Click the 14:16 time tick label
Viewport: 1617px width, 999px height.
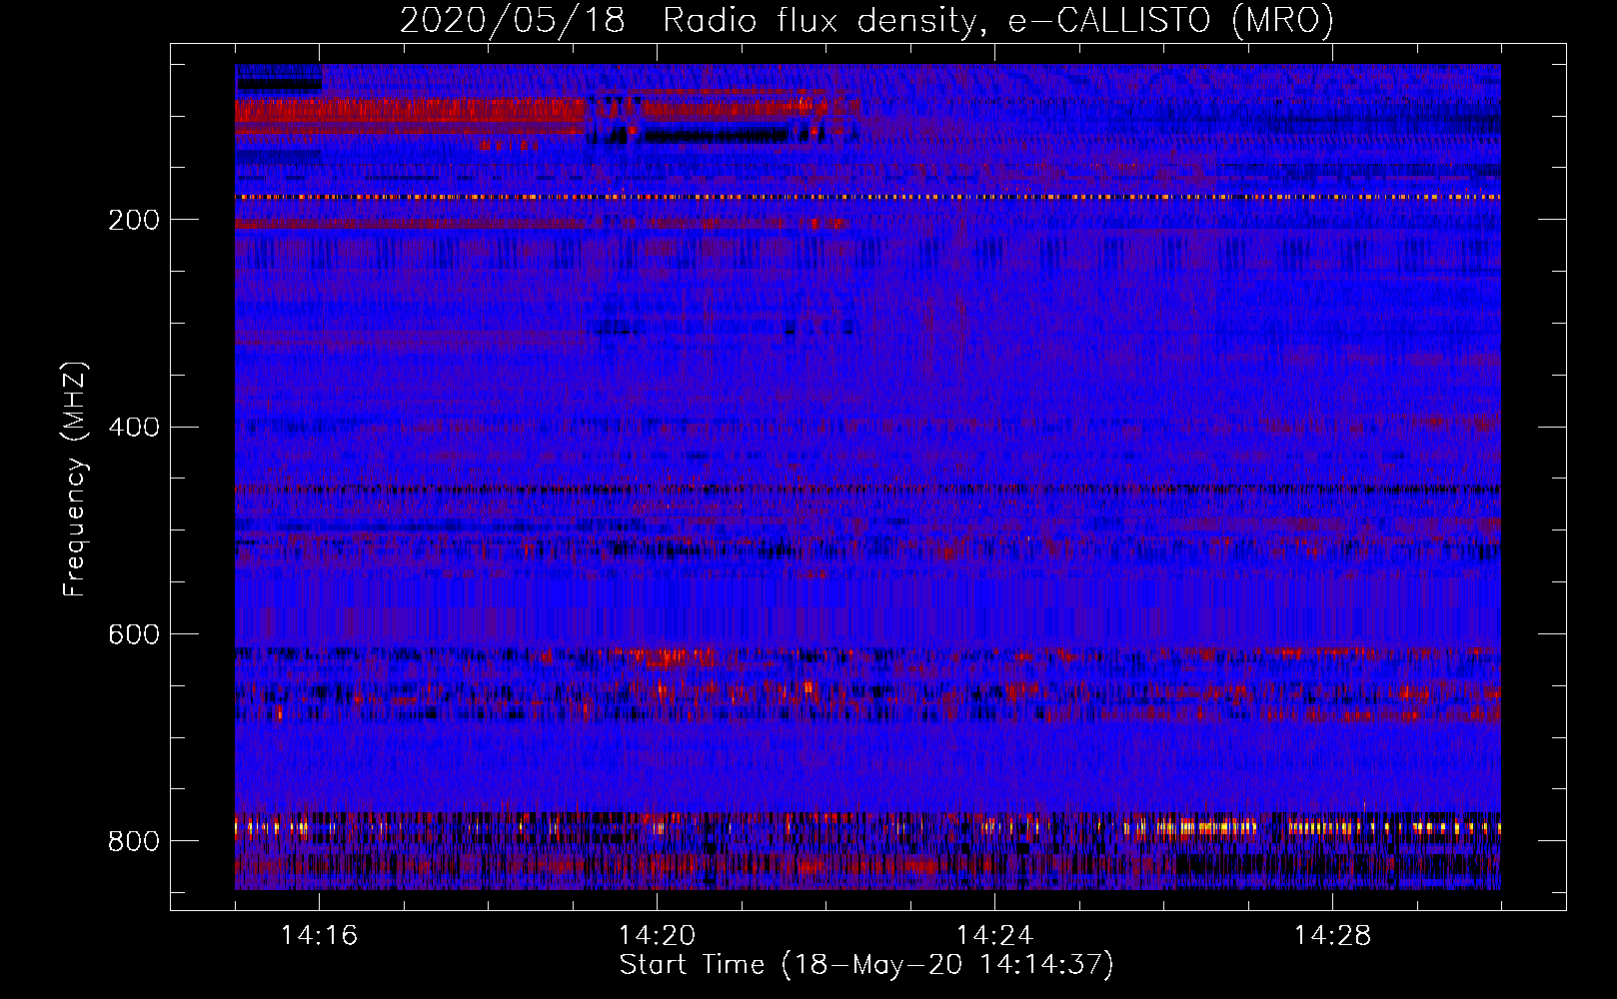pos(320,936)
